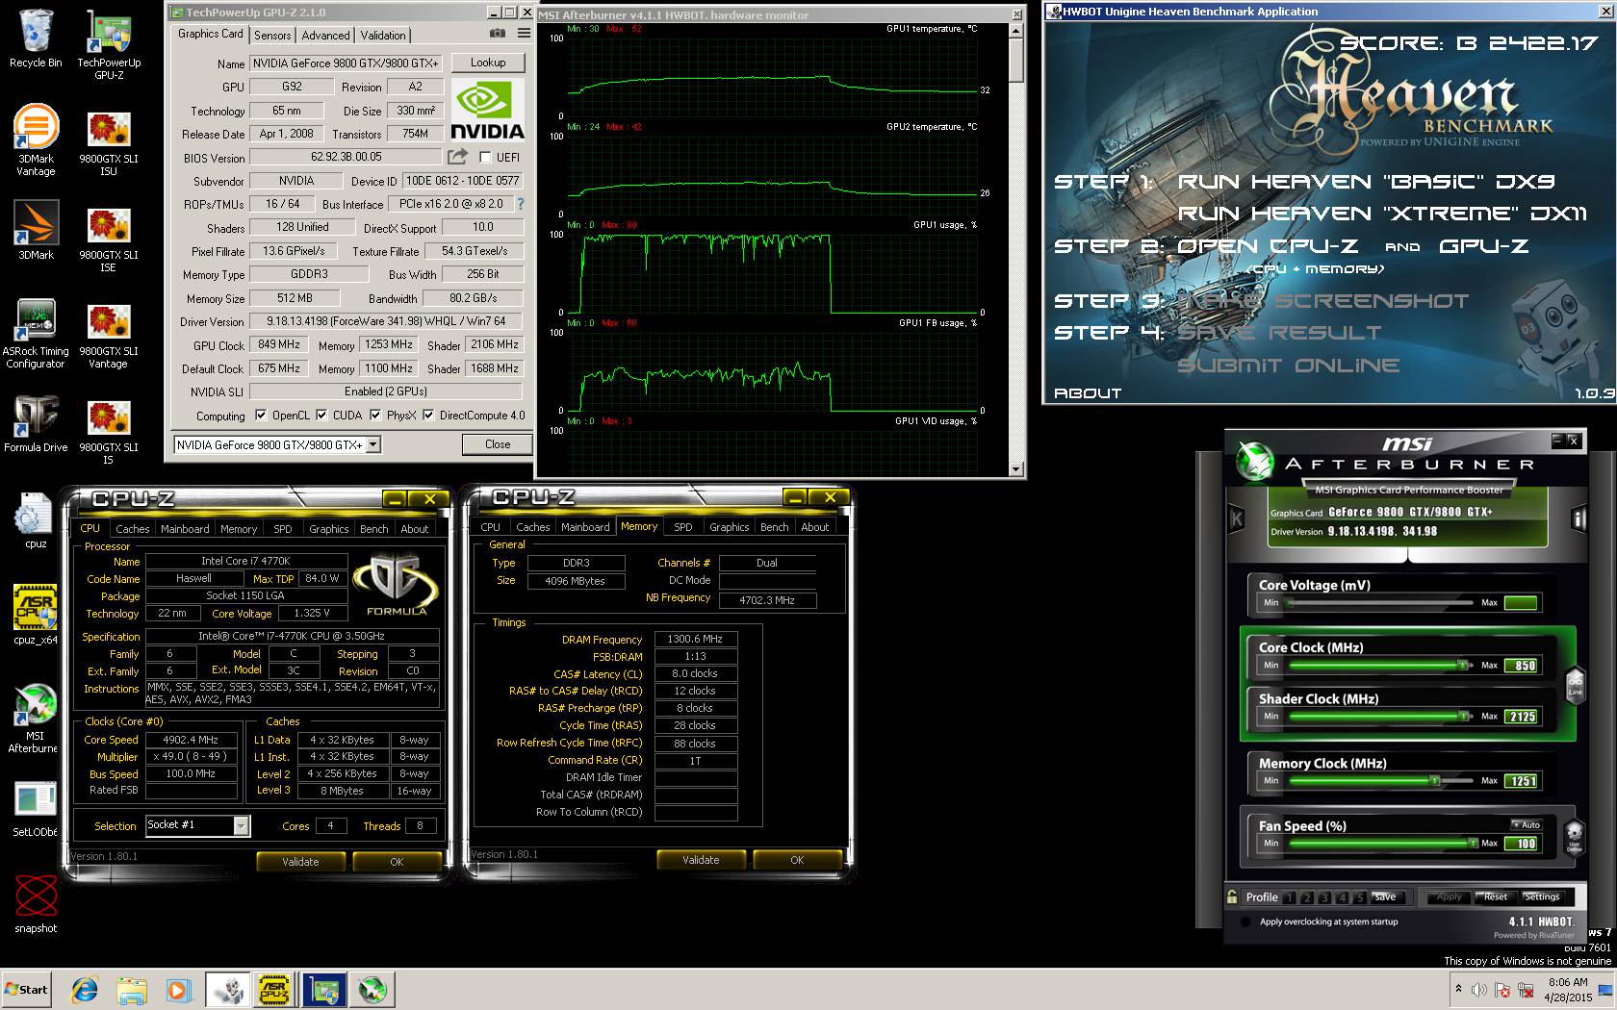Click Afterburner User Define fan gear icon
Viewport: 1617px width, 1010px height.
point(1575,836)
